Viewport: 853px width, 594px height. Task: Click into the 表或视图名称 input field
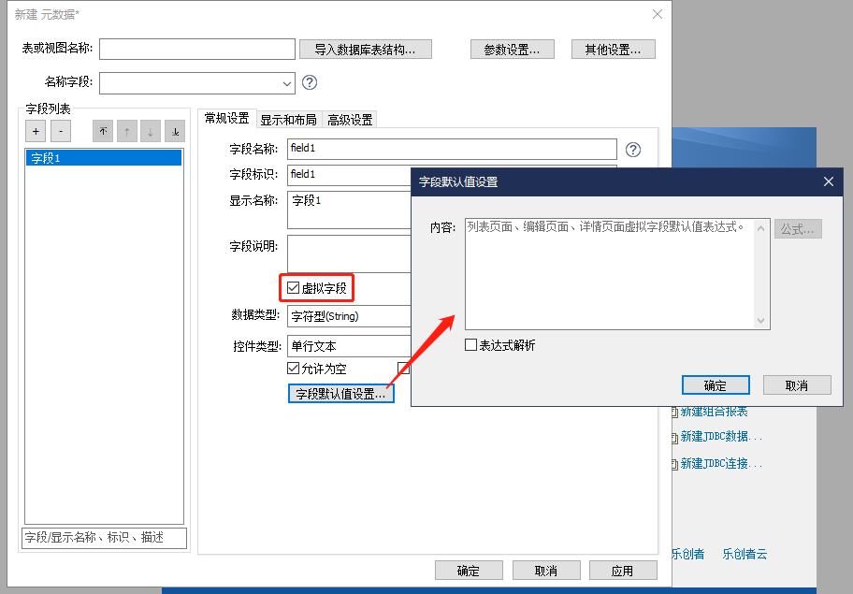197,49
